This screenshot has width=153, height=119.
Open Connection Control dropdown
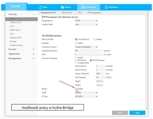pos(86,47)
